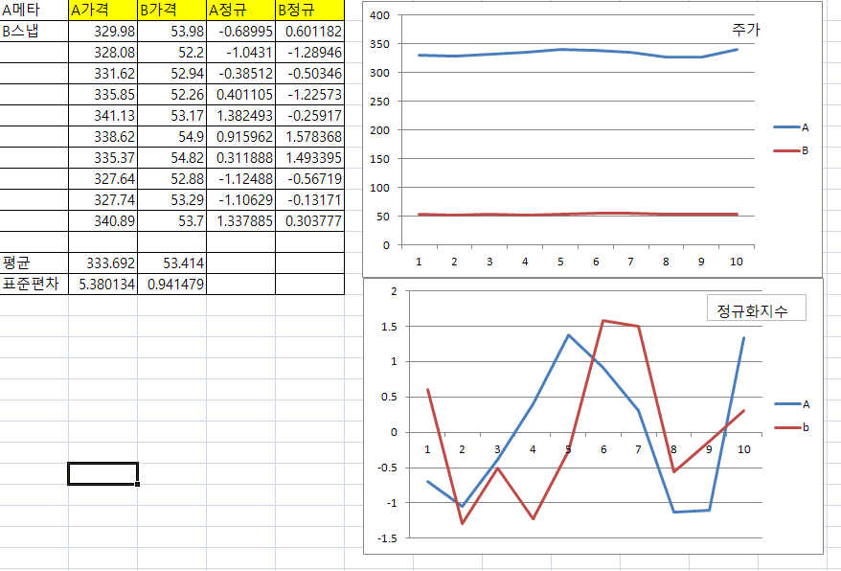Select cell with value -0.68995
This screenshot has height=571, width=841.
[x=240, y=31]
